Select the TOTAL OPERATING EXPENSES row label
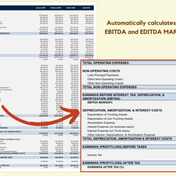 click(x=106, y=63)
